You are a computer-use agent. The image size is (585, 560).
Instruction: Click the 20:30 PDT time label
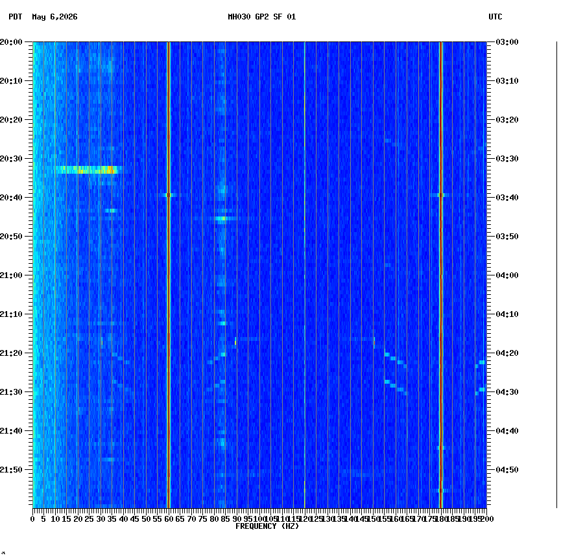click(x=11, y=158)
